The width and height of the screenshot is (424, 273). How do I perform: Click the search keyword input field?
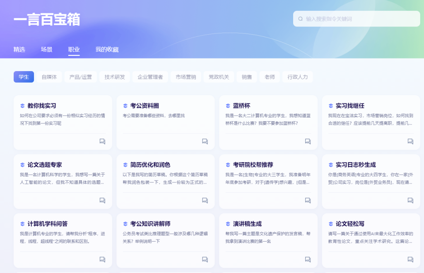[360, 19]
